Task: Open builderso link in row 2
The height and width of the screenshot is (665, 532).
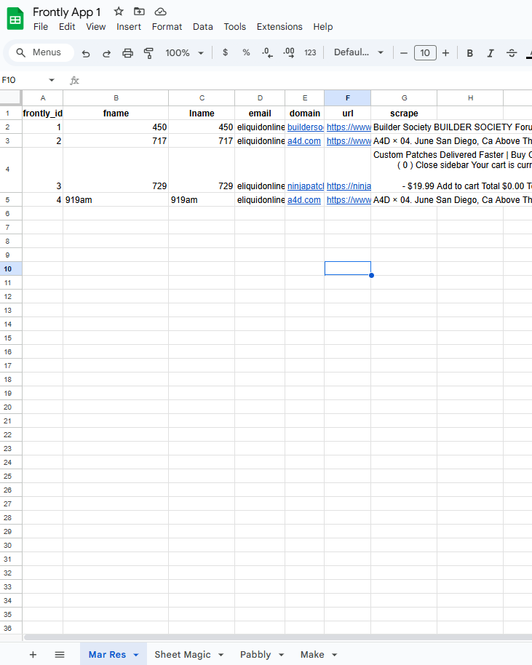Action: (x=306, y=127)
